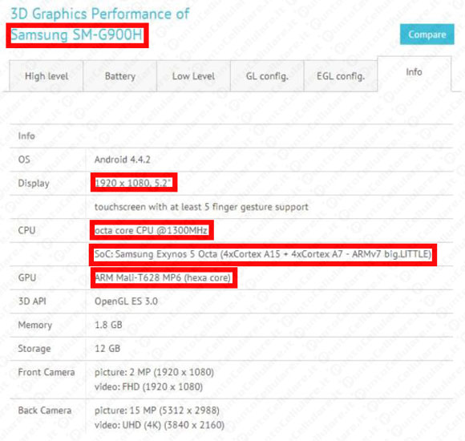Viewport: 465px width, 441px height.
Task: Select the '12 GB' storage value
Action: click(x=107, y=349)
